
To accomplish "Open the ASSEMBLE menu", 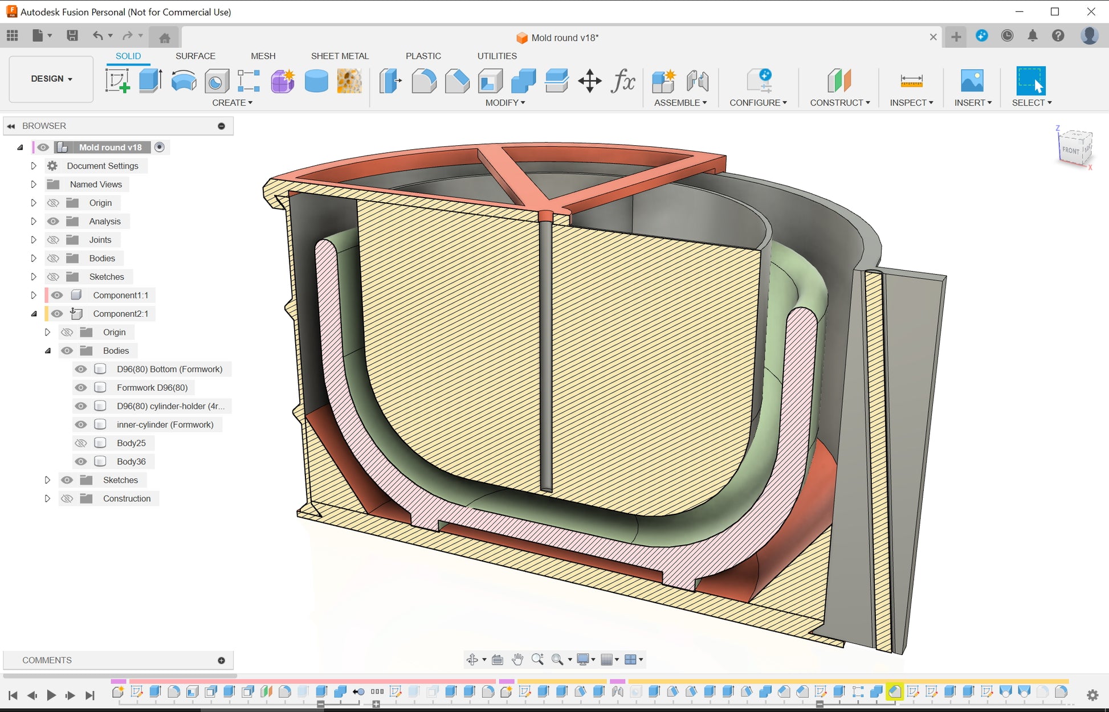I will [680, 103].
